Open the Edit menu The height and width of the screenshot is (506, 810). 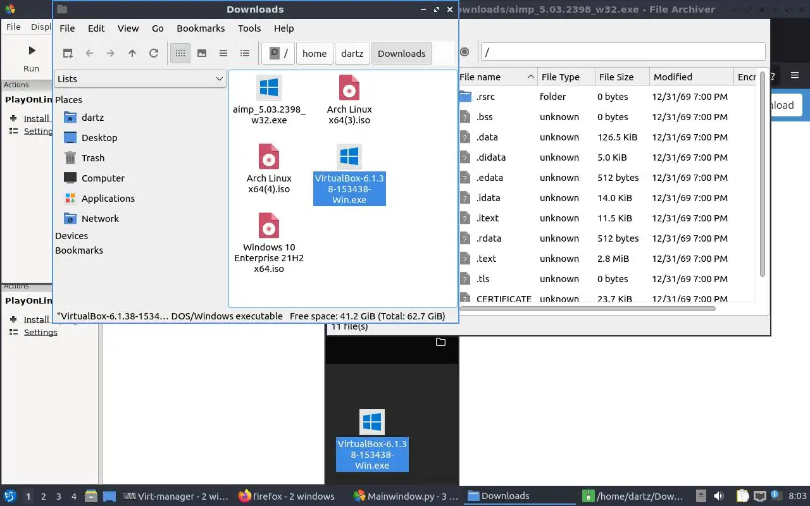96,28
